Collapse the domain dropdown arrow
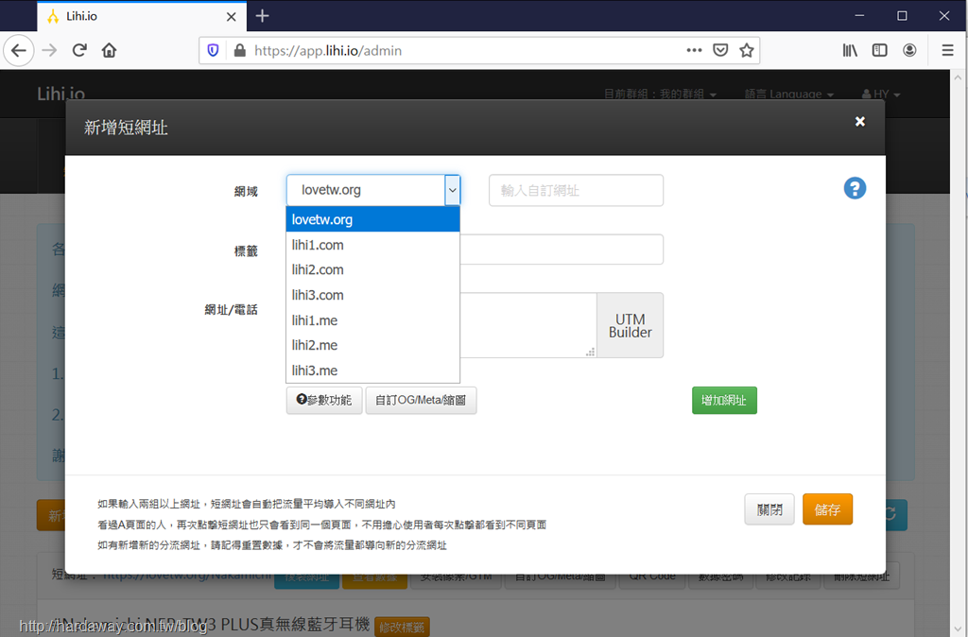The width and height of the screenshot is (968, 637). (453, 190)
